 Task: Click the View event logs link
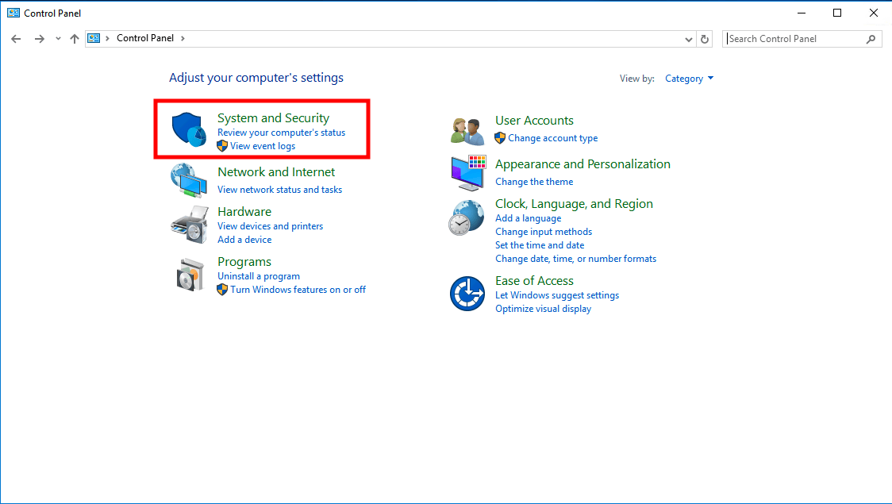263,146
